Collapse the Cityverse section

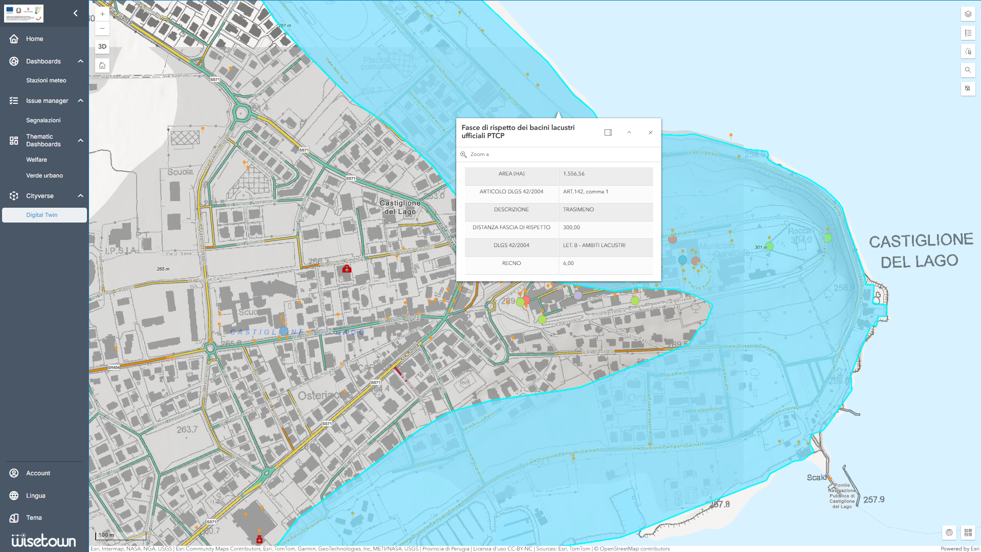(x=80, y=196)
